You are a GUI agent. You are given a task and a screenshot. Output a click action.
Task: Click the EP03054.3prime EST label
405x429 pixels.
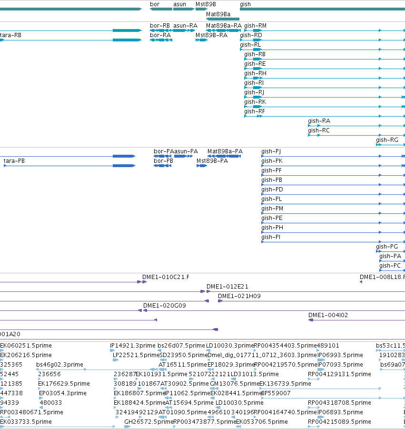pyautogui.click(x=63, y=393)
